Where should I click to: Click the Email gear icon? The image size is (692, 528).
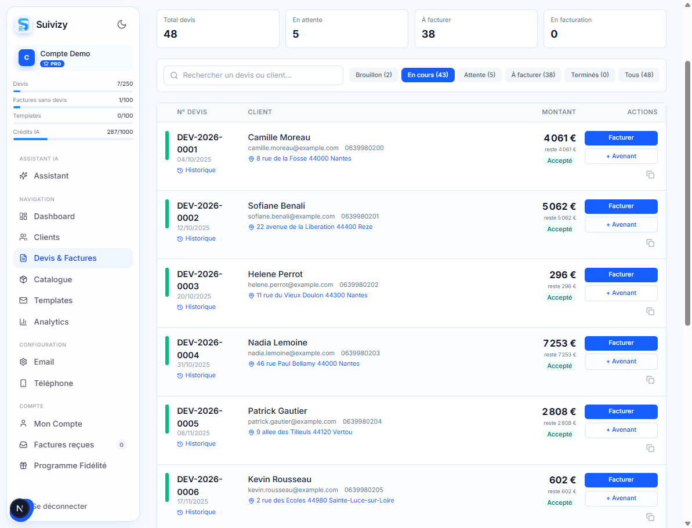coord(23,362)
